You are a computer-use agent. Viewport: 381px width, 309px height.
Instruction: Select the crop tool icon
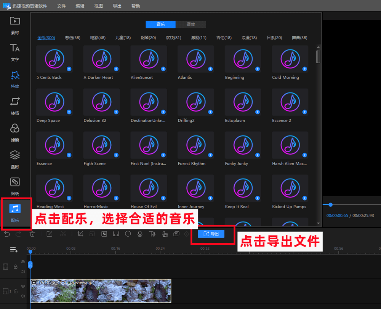[80, 234]
